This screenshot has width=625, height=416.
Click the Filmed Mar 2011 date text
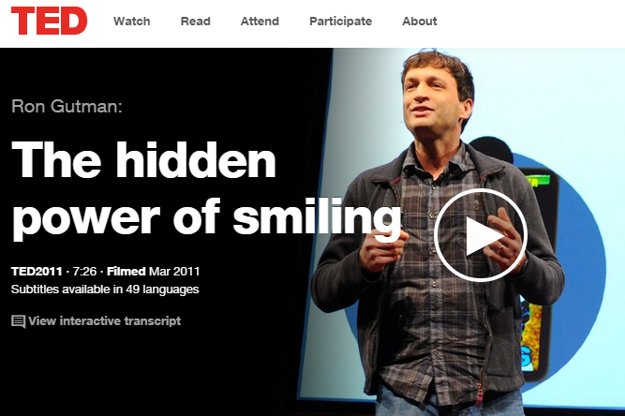pyautogui.click(x=153, y=272)
